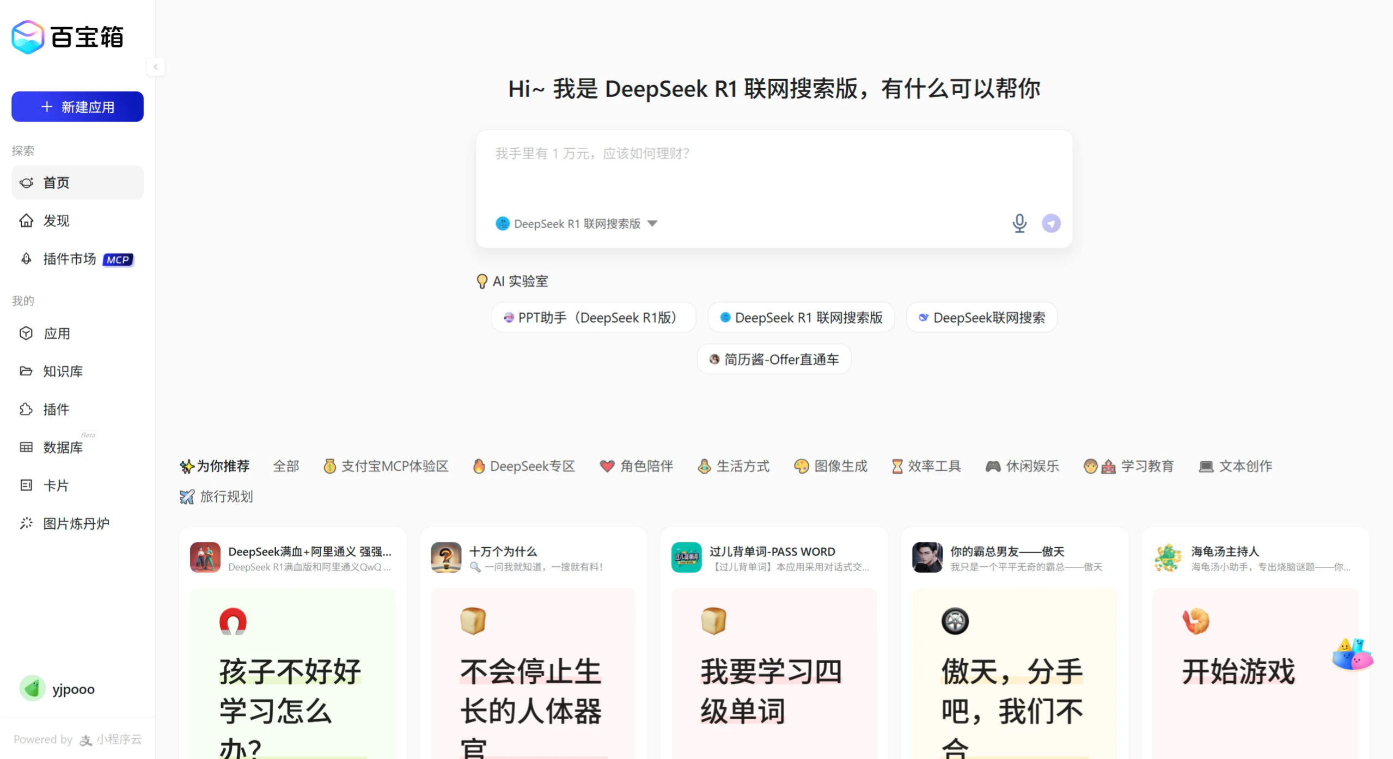Open the 旅行规划 category
Viewport: 1393px width, 759px height.
pos(216,497)
